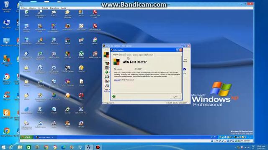268x150 pixels.
Task: Open the Máquina menu
Action: 32,8
